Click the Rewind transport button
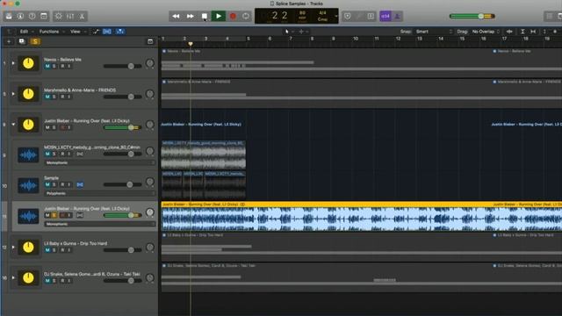 click(x=176, y=16)
